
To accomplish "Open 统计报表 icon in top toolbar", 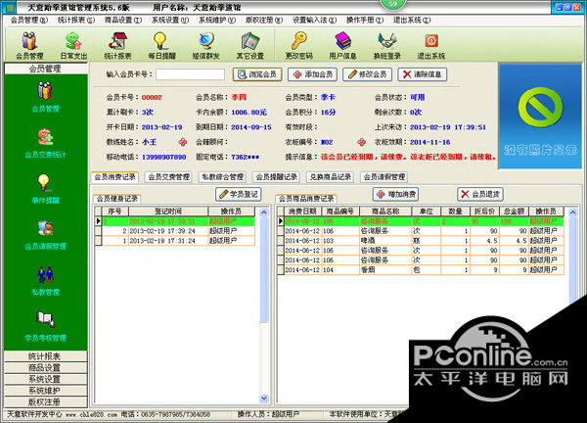I will pyautogui.click(x=117, y=46).
